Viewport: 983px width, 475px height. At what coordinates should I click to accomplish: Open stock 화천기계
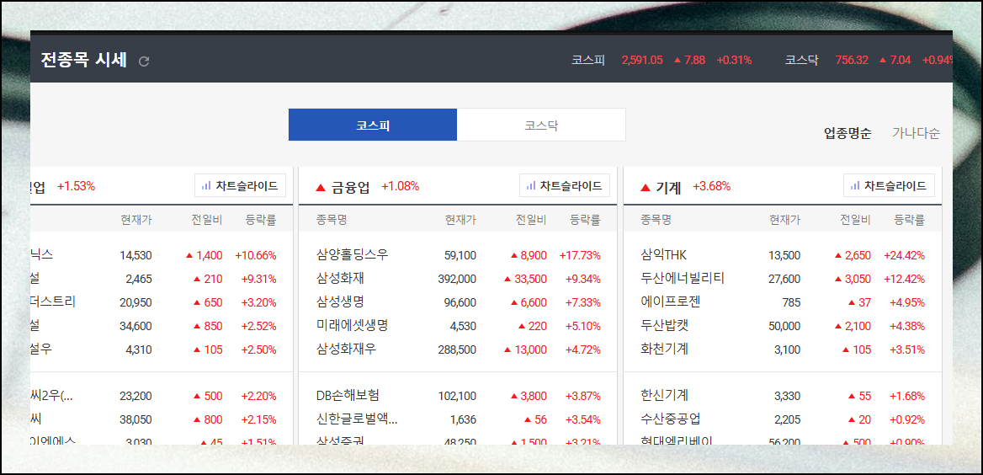(x=665, y=350)
